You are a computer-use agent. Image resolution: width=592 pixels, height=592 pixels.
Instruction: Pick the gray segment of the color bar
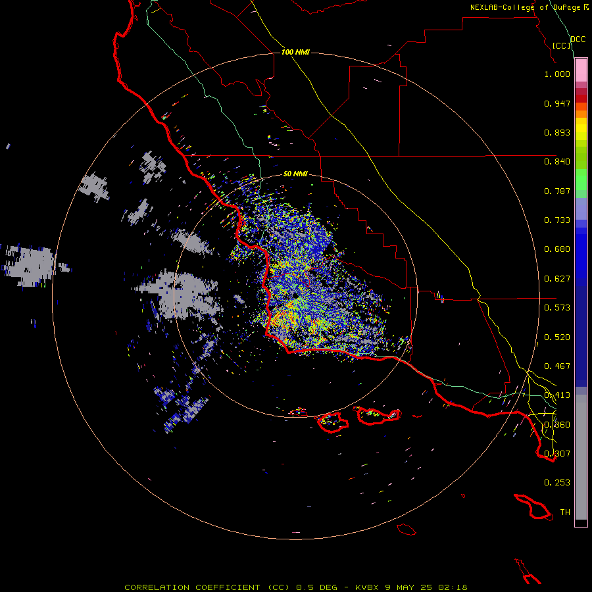click(581, 457)
